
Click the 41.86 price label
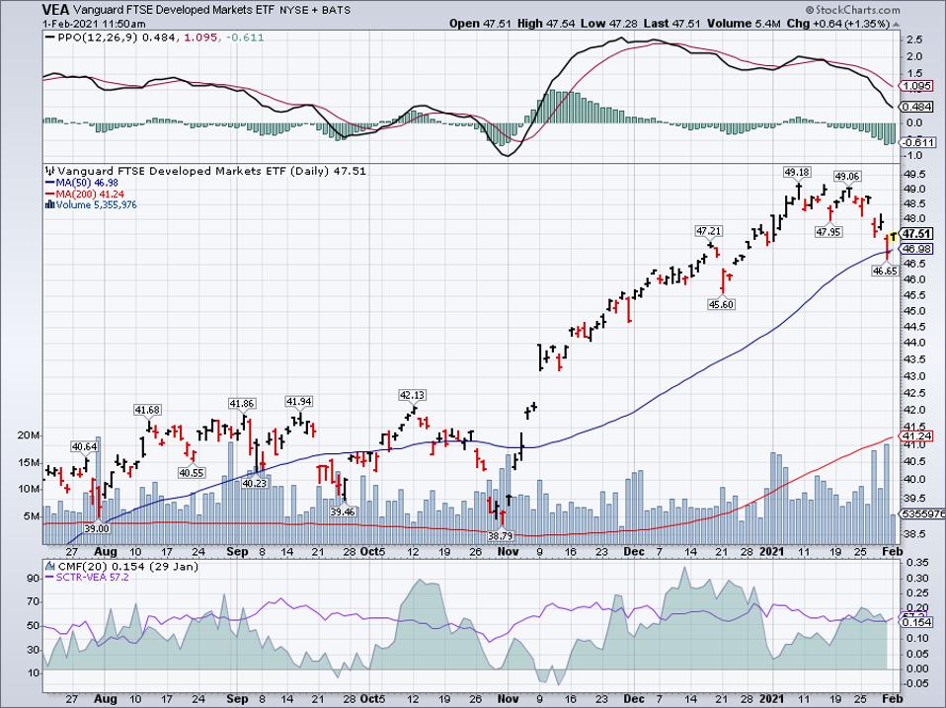241,404
